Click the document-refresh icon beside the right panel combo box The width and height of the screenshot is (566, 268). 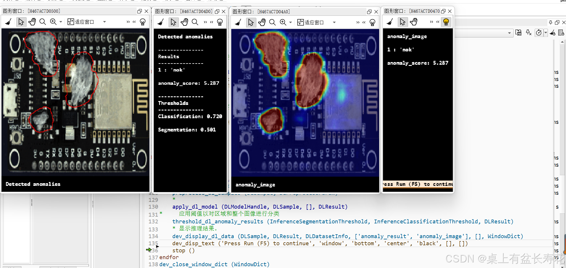coord(518,33)
